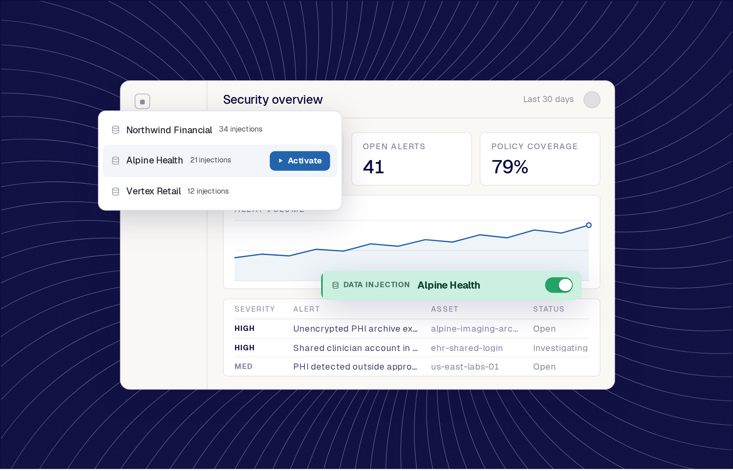Open the PHI detected outside alert
Image resolution: width=733 pixels, height=471 pixels.
point(355,367)
